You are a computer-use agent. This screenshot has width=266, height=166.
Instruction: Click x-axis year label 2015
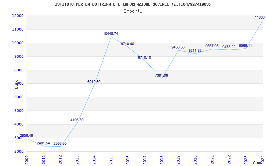(111, 160)
